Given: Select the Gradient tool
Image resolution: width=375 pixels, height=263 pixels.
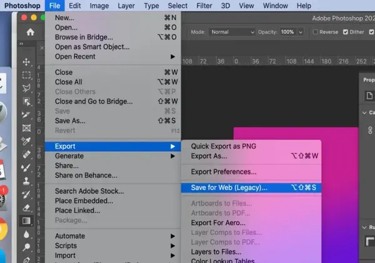Looking at the screenshot, I should tap(26, 221).
